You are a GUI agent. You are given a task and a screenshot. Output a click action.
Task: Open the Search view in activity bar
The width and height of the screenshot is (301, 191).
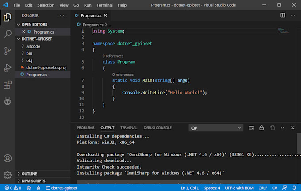(x=8, y=34)
